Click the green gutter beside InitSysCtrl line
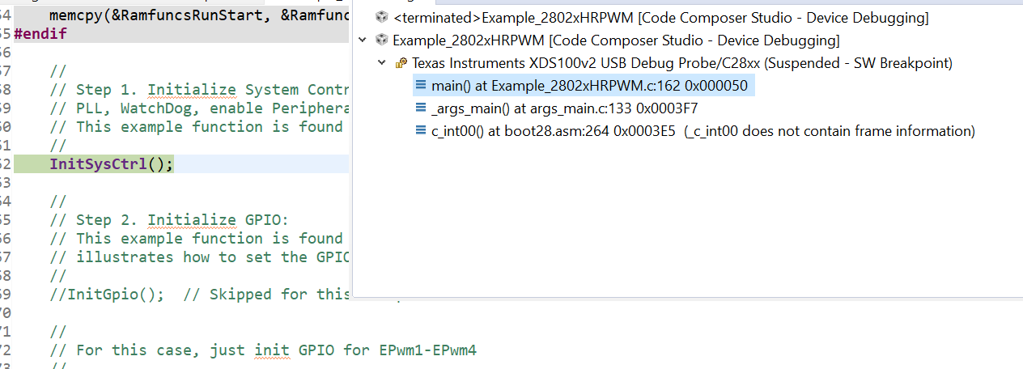The width and height of the screenshot is (1023, 369). (24, 164)
